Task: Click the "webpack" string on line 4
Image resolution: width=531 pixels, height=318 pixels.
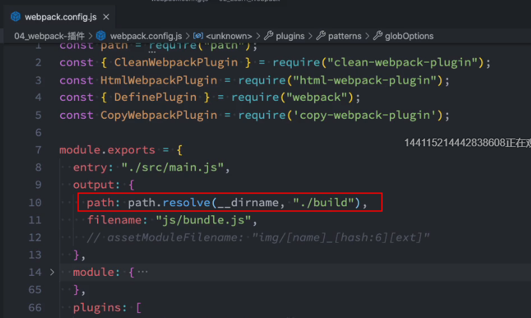Action: (x=317, y=97)
